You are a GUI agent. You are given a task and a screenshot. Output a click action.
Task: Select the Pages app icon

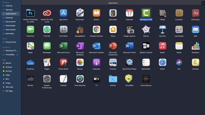[47, 62]
